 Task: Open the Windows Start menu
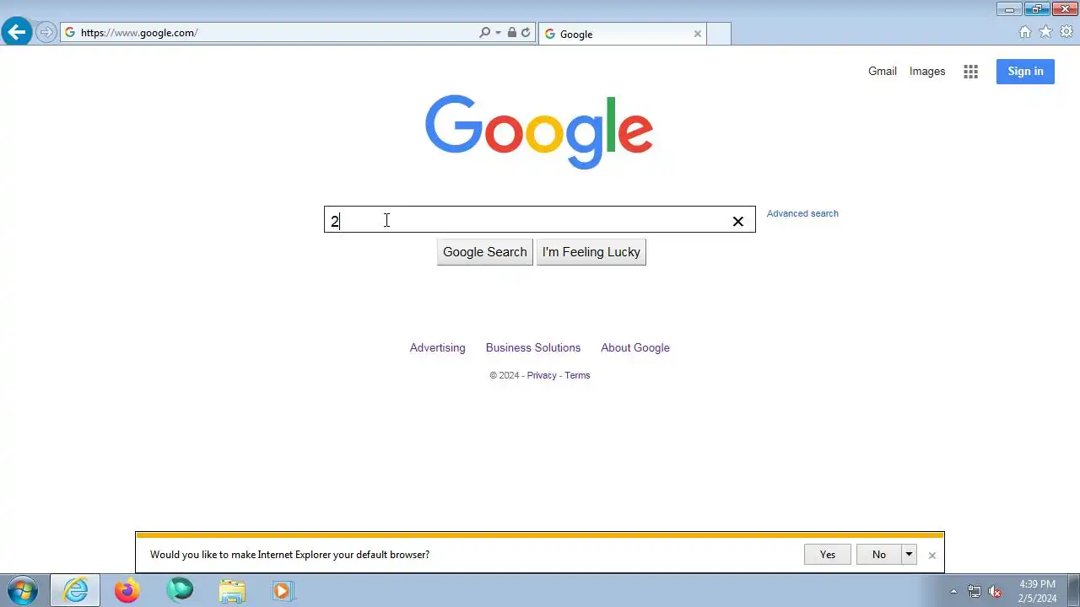click(x=23, y=591)
